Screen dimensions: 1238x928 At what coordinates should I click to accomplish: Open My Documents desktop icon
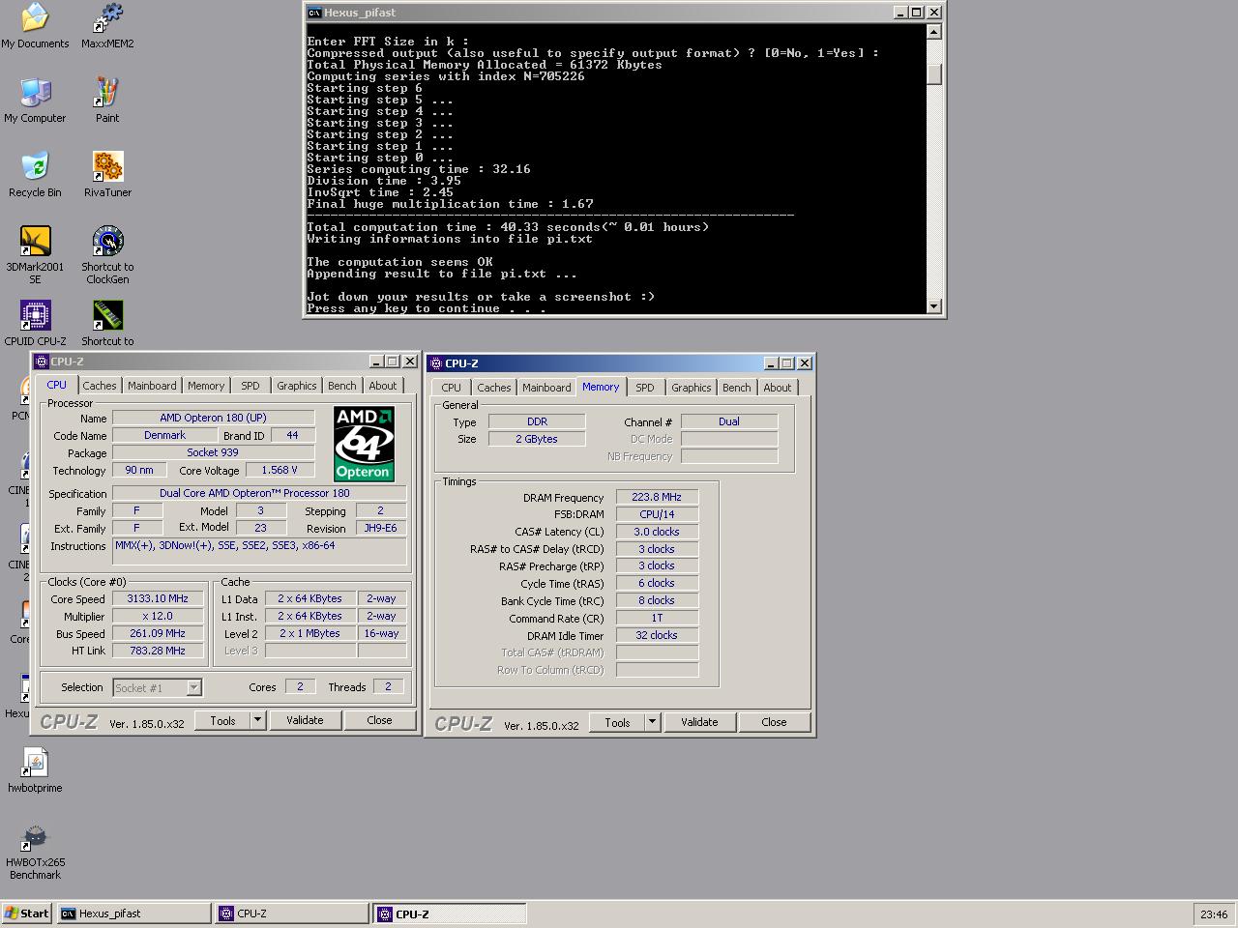[35, 25]
